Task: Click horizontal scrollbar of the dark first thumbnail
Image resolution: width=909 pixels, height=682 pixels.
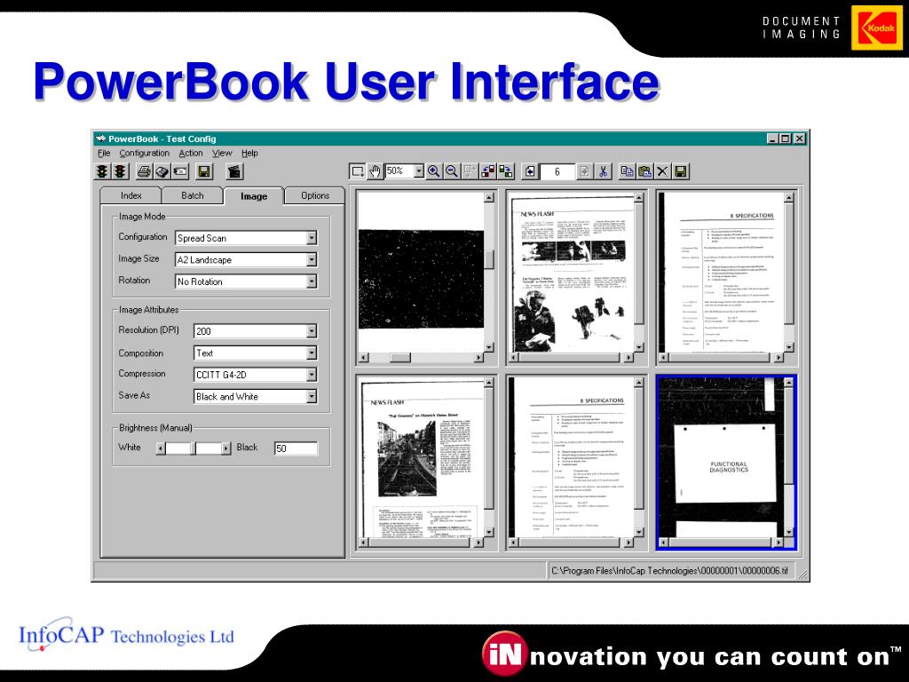Action: [422, 358]
